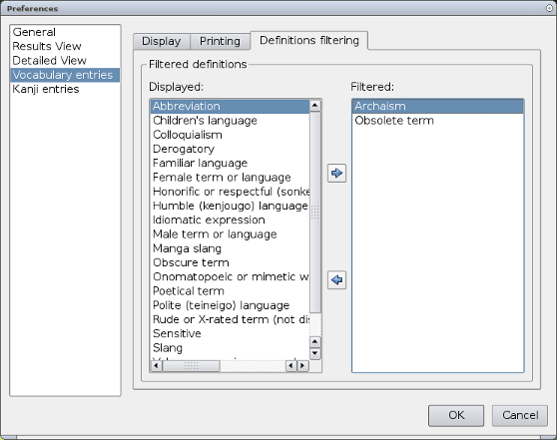Click the Displayed list scroll-down arrow at the very bottom
557x440 pixels.
tap(315, 354)
